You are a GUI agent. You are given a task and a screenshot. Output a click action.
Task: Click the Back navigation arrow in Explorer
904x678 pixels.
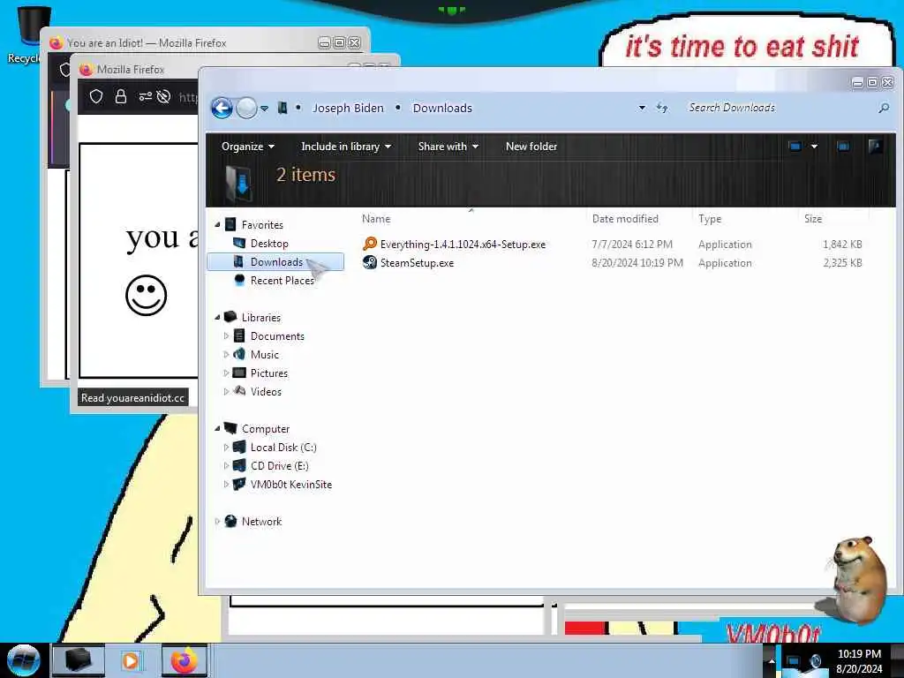pos(222,108)
